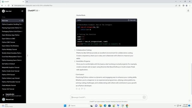The width and height of the screenshot is (192, 108).
Task: Open the Windows Start menu
Action: tap(65, 106)
